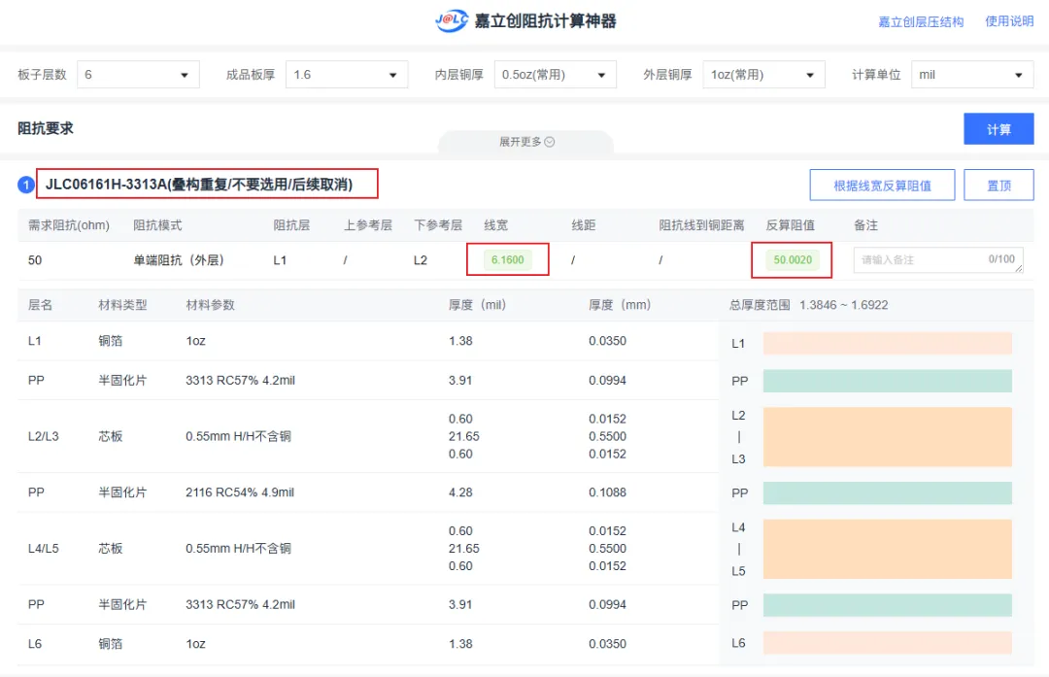Click the blue 计算 button

pos(998,129)
